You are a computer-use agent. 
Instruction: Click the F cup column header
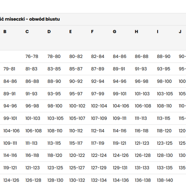pyautogui.click(x=92, y=32)
